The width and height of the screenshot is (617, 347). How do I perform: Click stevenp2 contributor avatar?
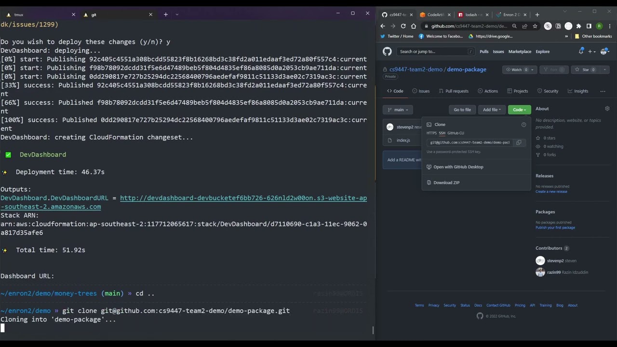(540, 261)
